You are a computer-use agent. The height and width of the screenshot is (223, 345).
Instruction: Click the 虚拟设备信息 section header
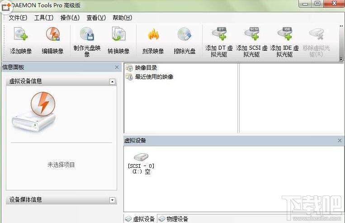click(61, 81)
